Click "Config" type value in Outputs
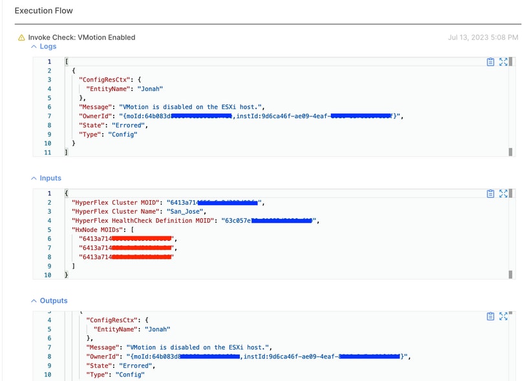This screenshot has height=381, width=532. pyautogui.click(x=130, y=375)
